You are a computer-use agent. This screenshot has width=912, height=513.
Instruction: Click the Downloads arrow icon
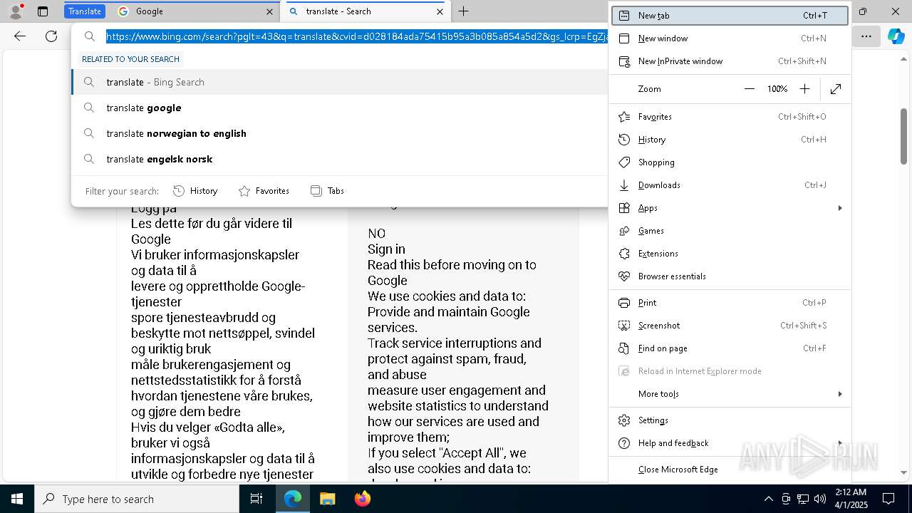[624, 185]
